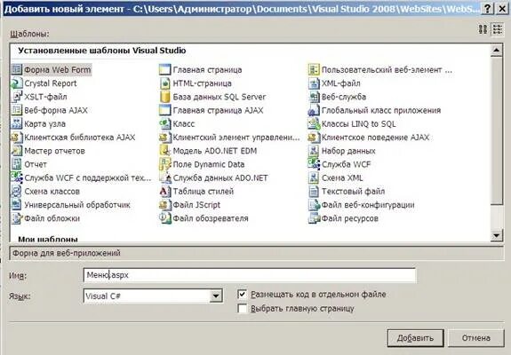Uncheck Размещать код в отдельном файле
Viewport: 511px width, 355px height.
[242, 295]
